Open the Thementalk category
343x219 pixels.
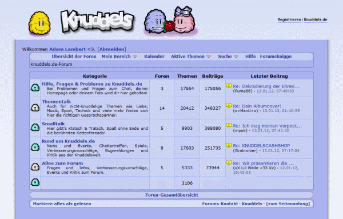point(56,102)
